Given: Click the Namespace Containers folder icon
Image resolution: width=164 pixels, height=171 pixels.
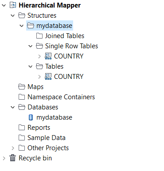Looking at the screenshot, I should pos(22,97).
